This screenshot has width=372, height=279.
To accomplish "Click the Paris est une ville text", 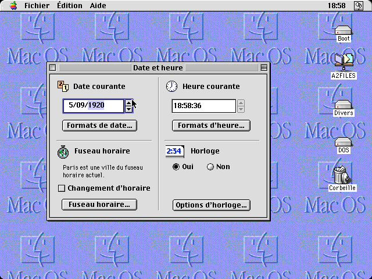I will (x=103, y=171).
